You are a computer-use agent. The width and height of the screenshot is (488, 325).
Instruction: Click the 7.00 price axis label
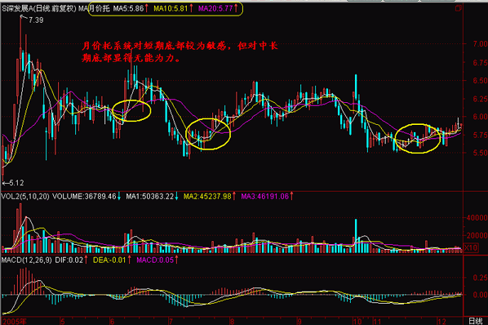[x=480, y=44]
